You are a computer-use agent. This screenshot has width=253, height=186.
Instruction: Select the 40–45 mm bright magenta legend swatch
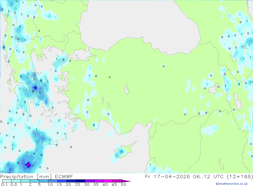108,181
